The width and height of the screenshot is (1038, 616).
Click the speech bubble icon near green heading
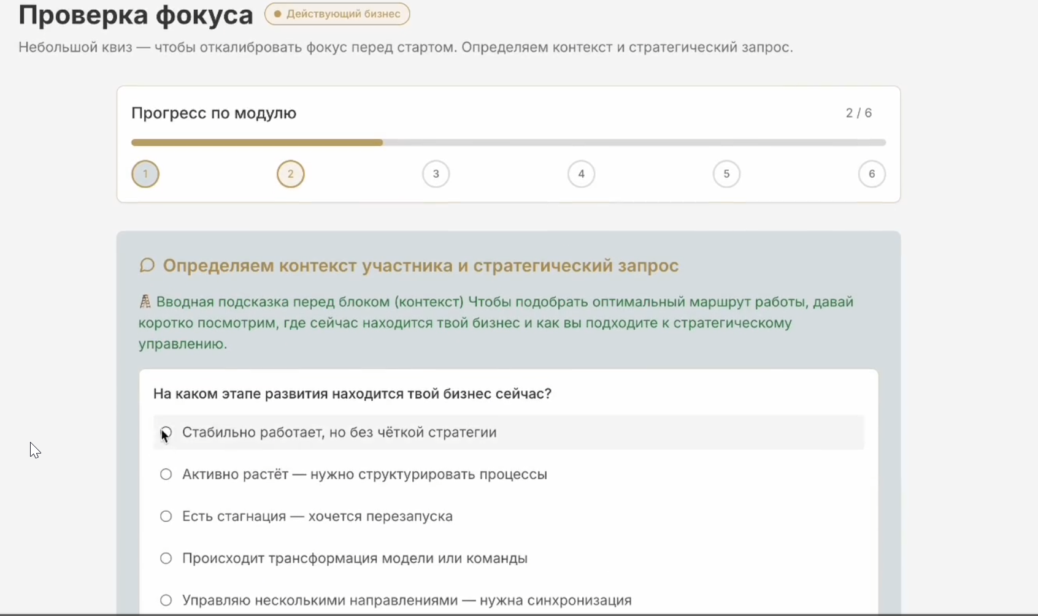pyautogui.click(x=146, y=265)
